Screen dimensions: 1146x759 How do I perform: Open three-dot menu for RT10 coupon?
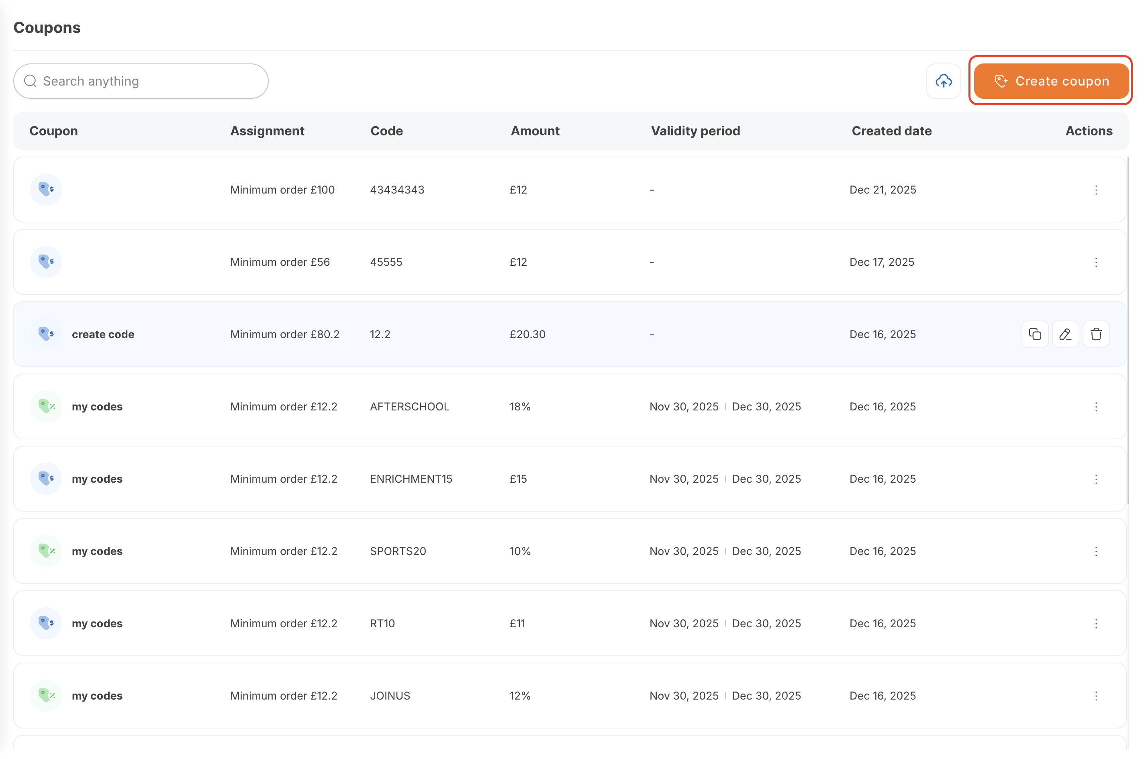[1096, 623]
